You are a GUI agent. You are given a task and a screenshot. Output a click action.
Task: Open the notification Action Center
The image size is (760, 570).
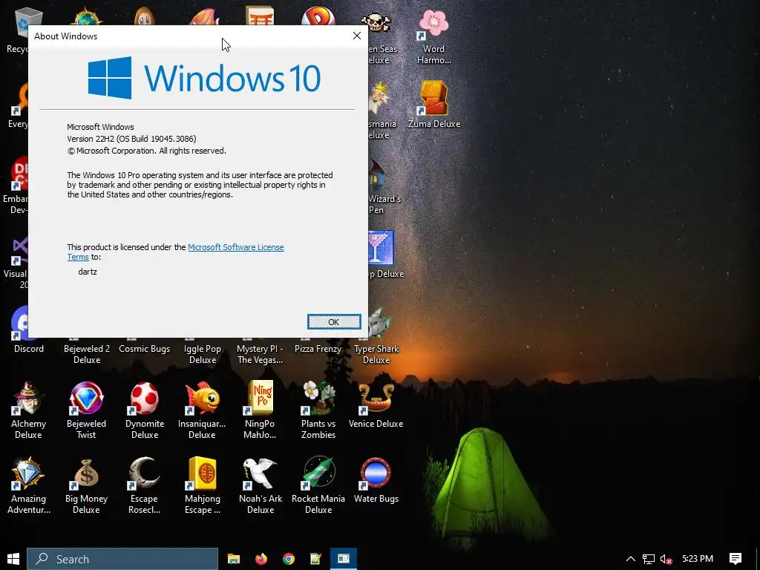click(x=736, y=559)
